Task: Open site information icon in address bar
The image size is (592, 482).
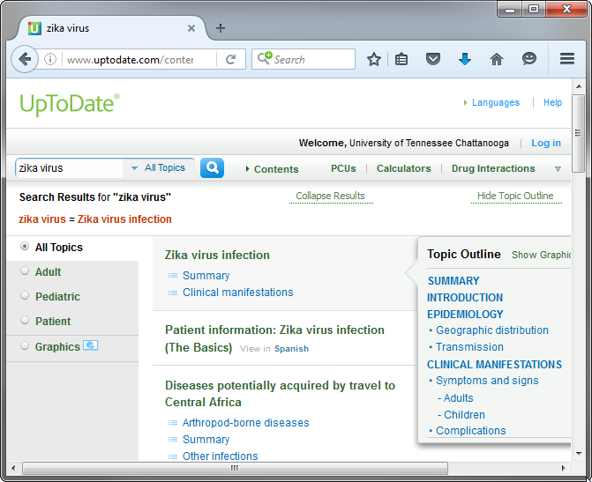Action: 50,59
